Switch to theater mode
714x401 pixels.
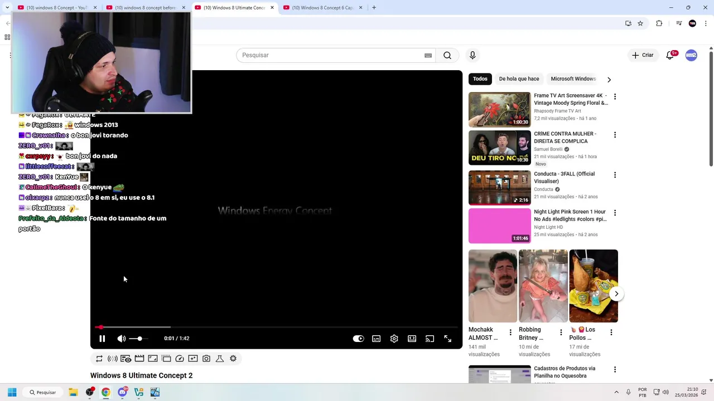(412, 339)
